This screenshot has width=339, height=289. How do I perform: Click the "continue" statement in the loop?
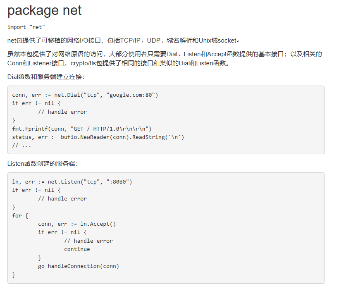coord(77,249)
